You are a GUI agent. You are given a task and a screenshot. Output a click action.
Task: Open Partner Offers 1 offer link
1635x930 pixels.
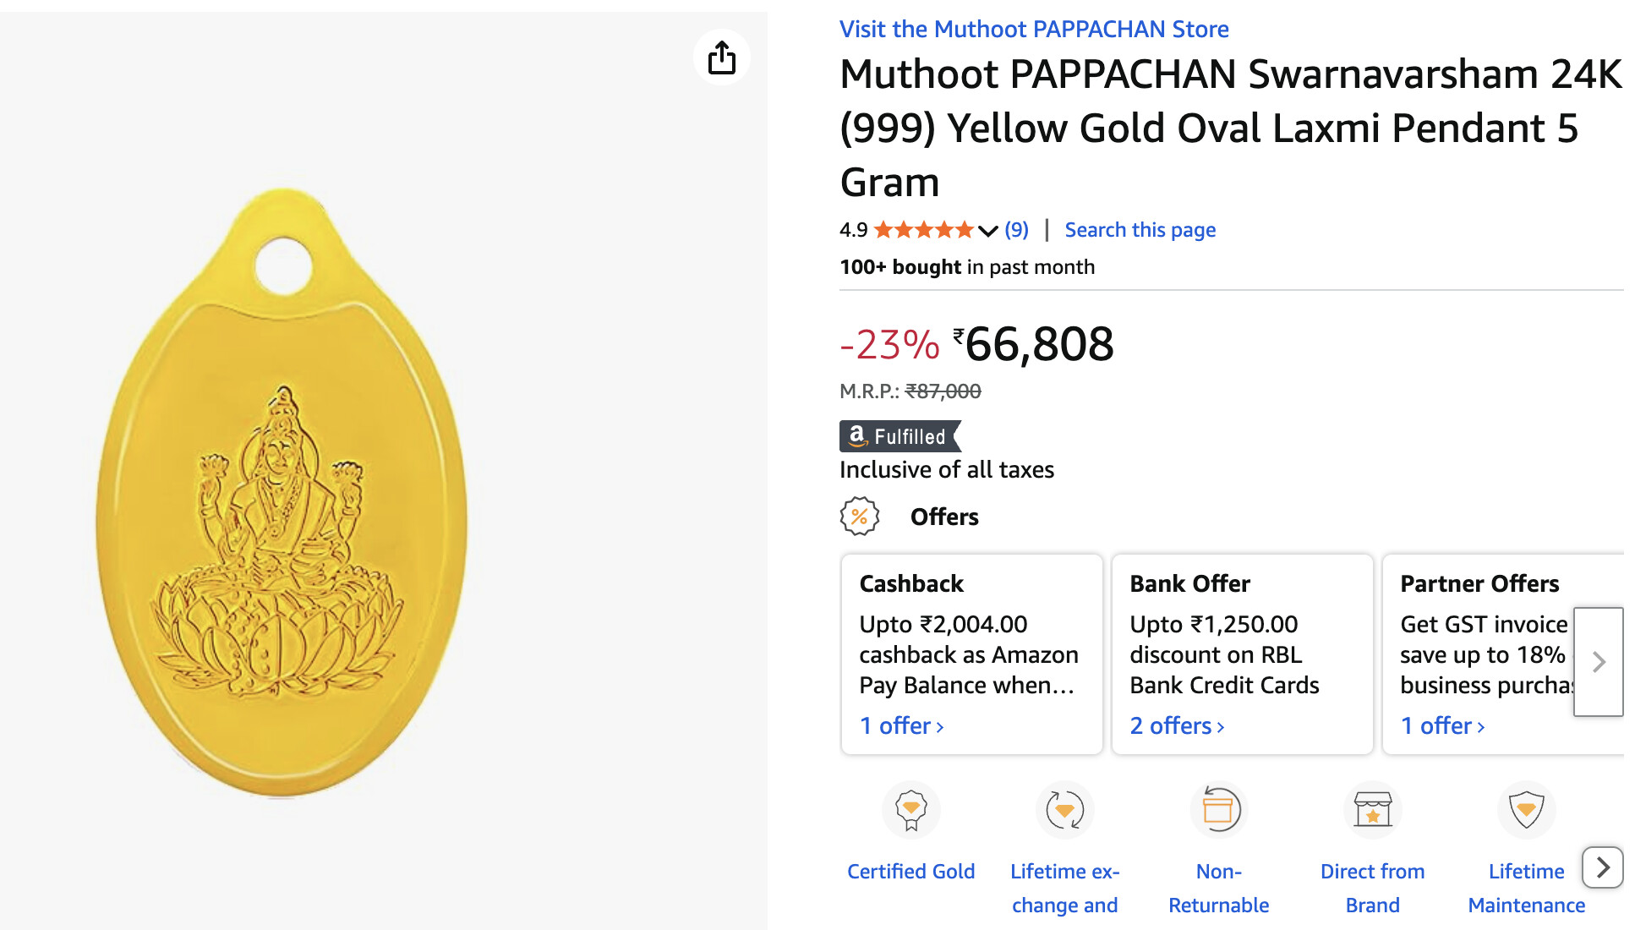tap(1442, 725)
